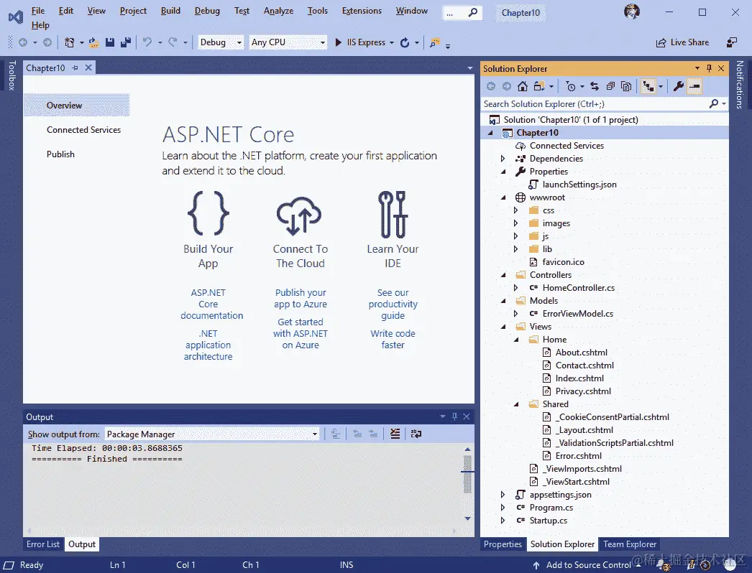Screen dimensions: 752x573
Task: Collapse the Shared folder
Action: coord(515,404)
